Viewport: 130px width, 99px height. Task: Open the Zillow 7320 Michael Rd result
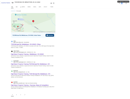click(26, 44)
